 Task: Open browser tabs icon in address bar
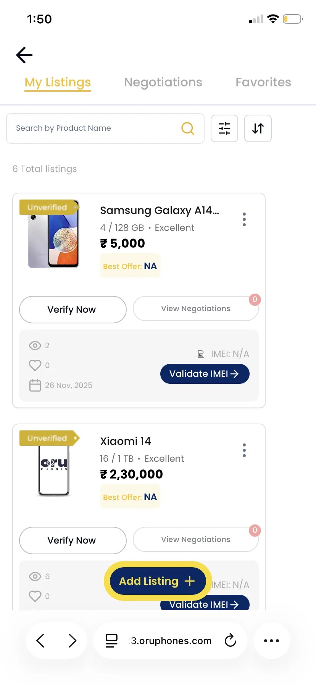111,640
